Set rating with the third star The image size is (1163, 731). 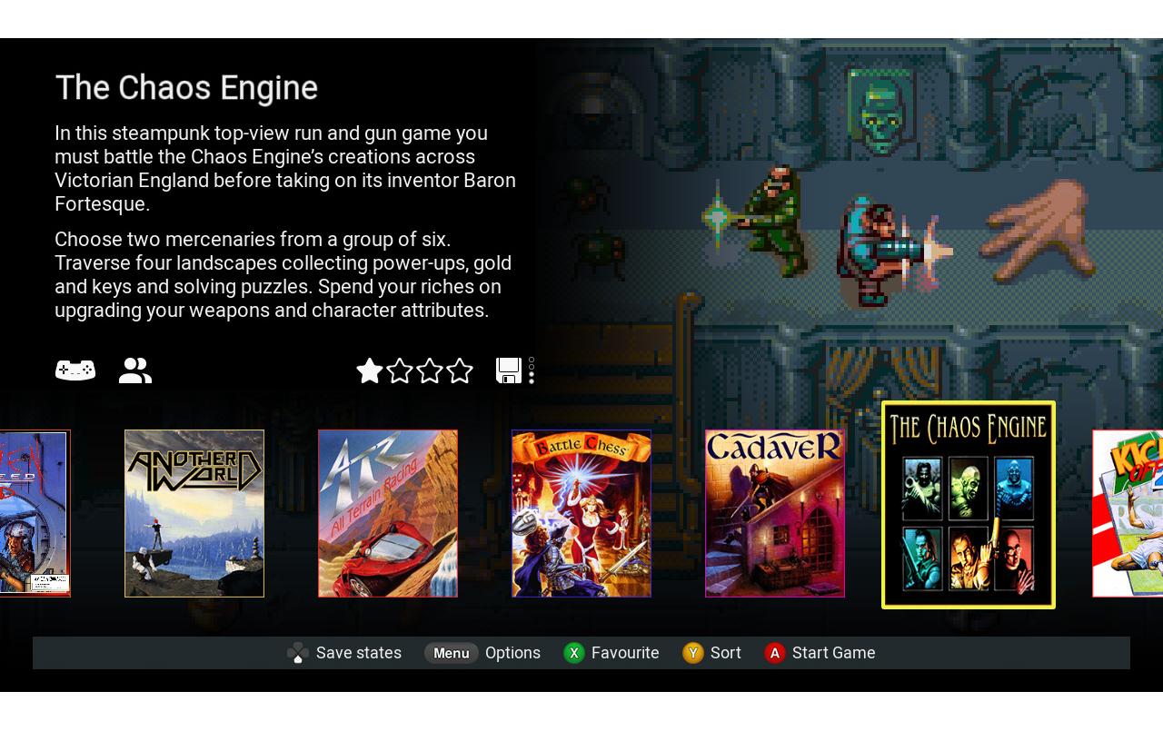(x=430, y=370)
